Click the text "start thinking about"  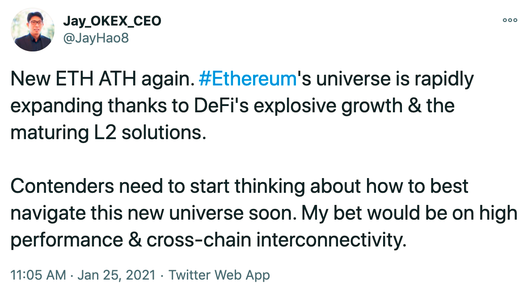coord(276,187)
